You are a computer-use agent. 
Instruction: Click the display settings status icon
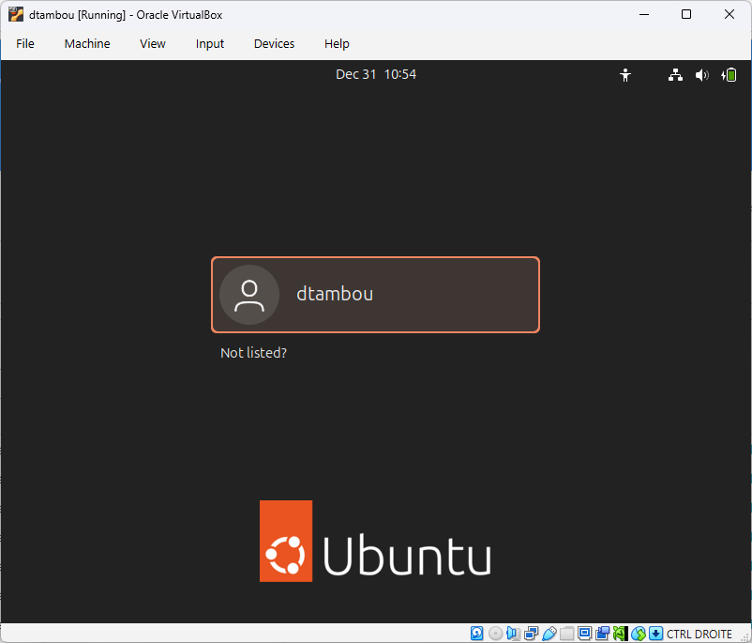coord(584,634)
